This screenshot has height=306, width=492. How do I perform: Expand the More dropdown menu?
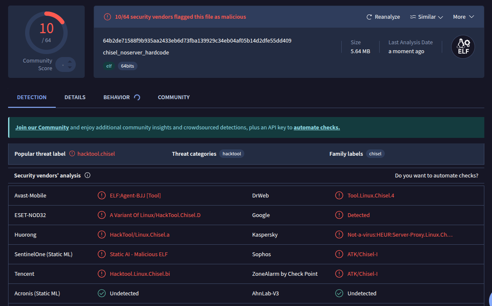463,17
